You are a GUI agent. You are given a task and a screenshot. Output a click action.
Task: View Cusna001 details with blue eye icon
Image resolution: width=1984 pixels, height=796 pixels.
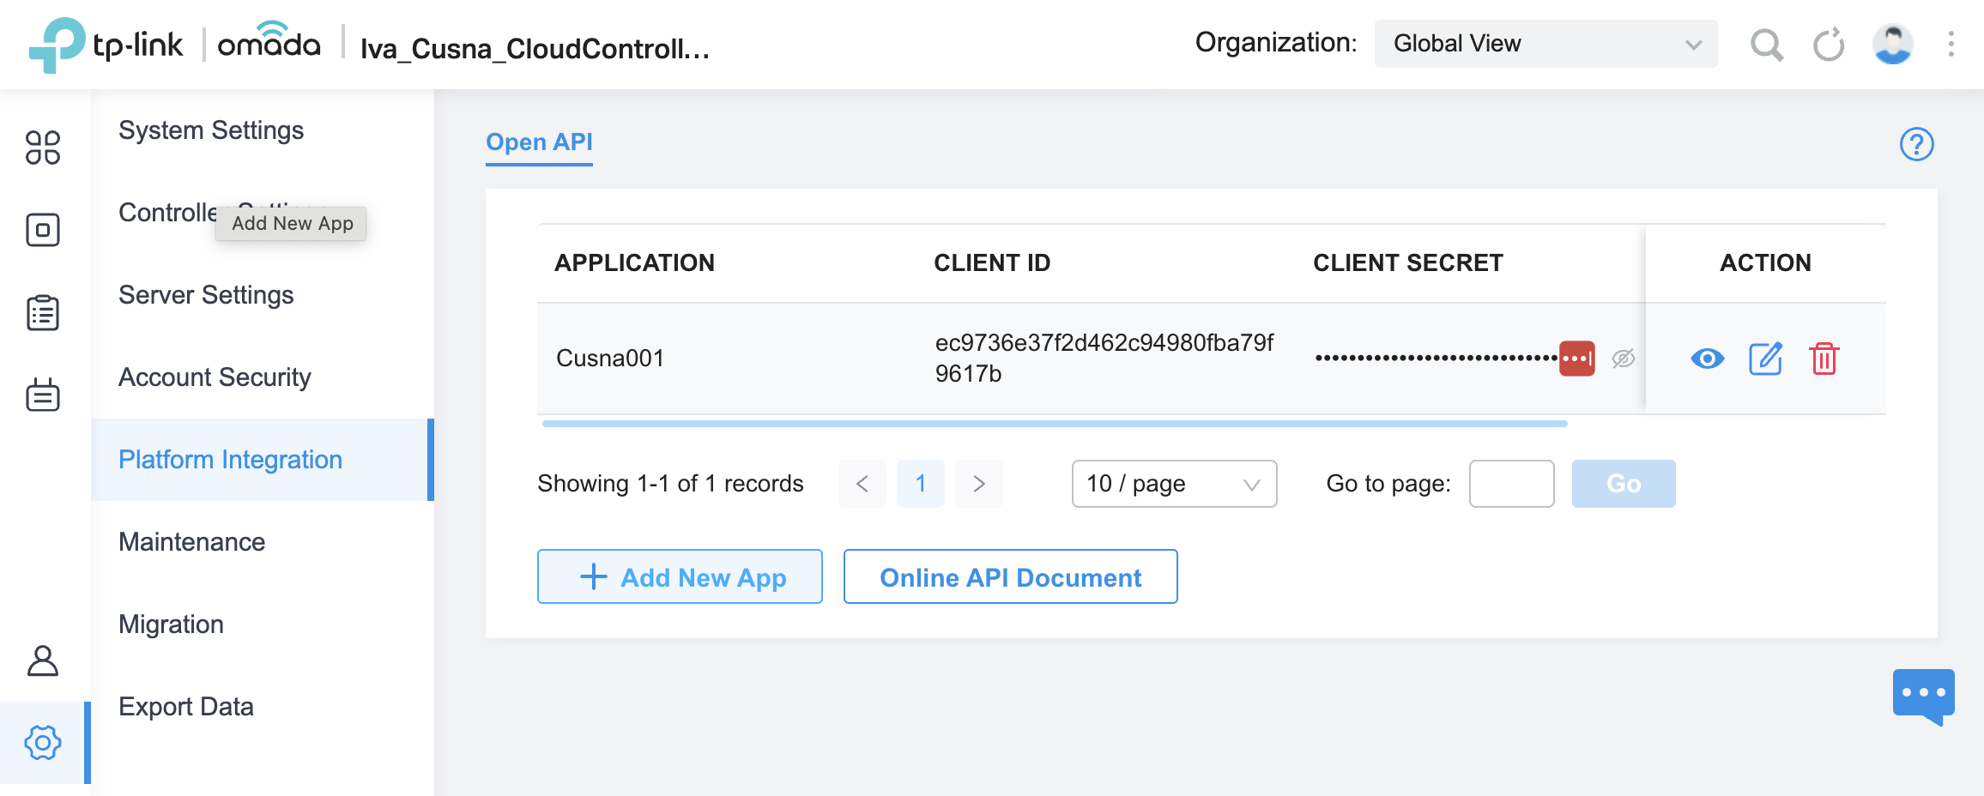[x=1707, y=359]
